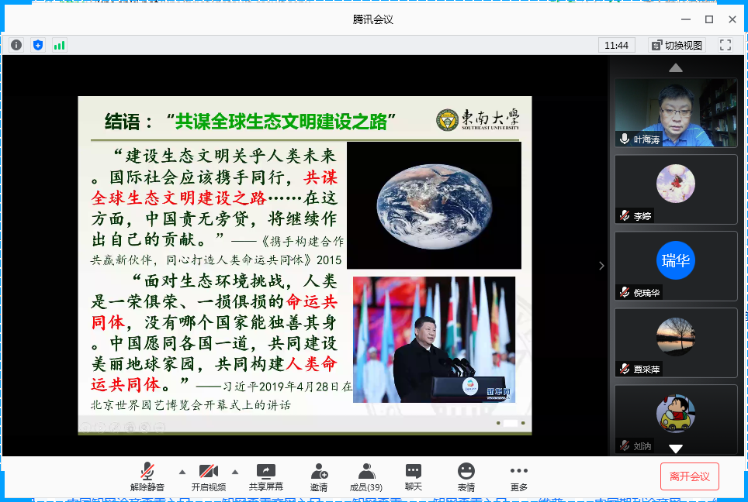
Task: Open the Invite (邀请) icon
Action: pos(318,476)
